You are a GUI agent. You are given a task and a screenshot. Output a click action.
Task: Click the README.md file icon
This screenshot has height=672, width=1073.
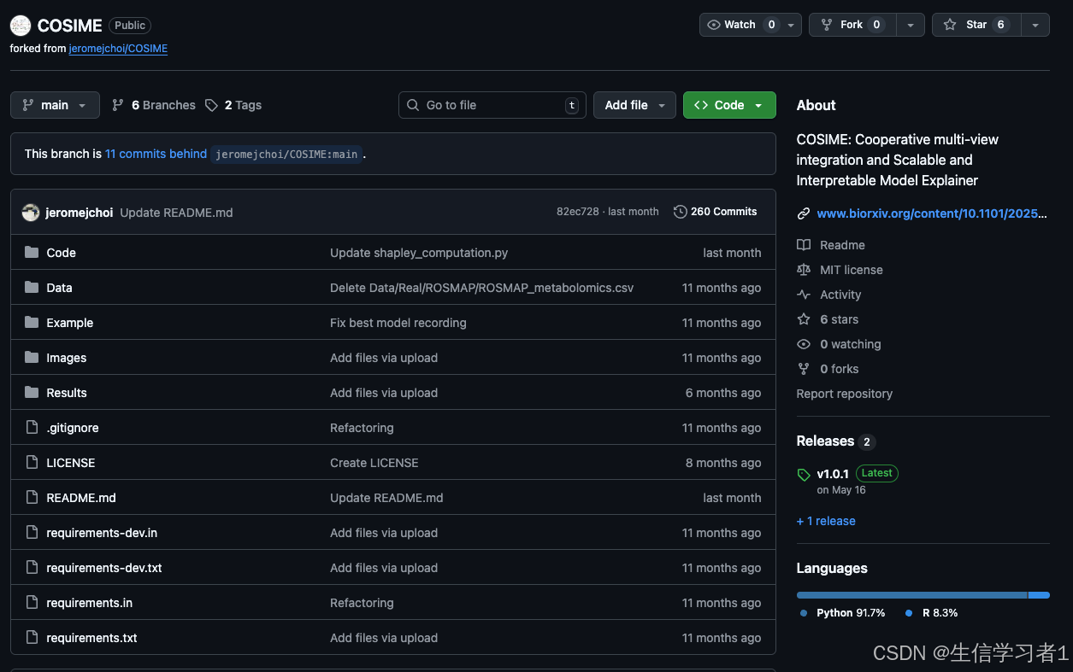click(x=32, y=498)
